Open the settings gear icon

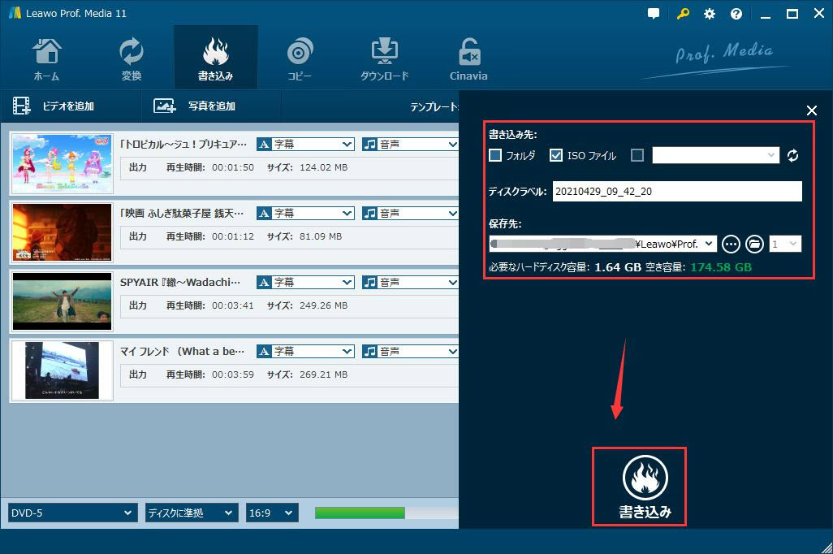tap(710, 14)
